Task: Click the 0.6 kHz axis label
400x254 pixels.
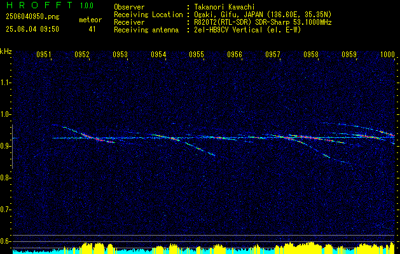Action: tap(5, 241)
